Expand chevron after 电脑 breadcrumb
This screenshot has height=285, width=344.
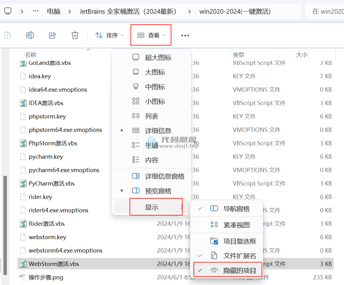pyautogui.click(x=70, y=11)
